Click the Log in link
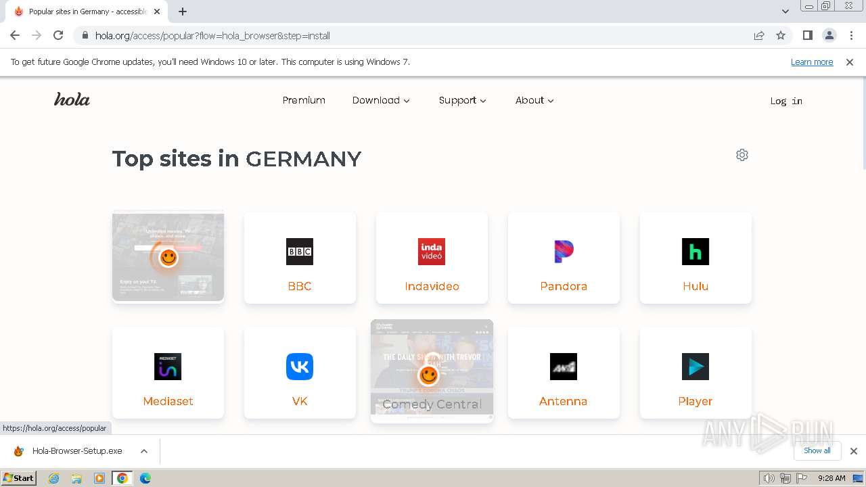Viewport: 866px width, 487px height. 786,101
